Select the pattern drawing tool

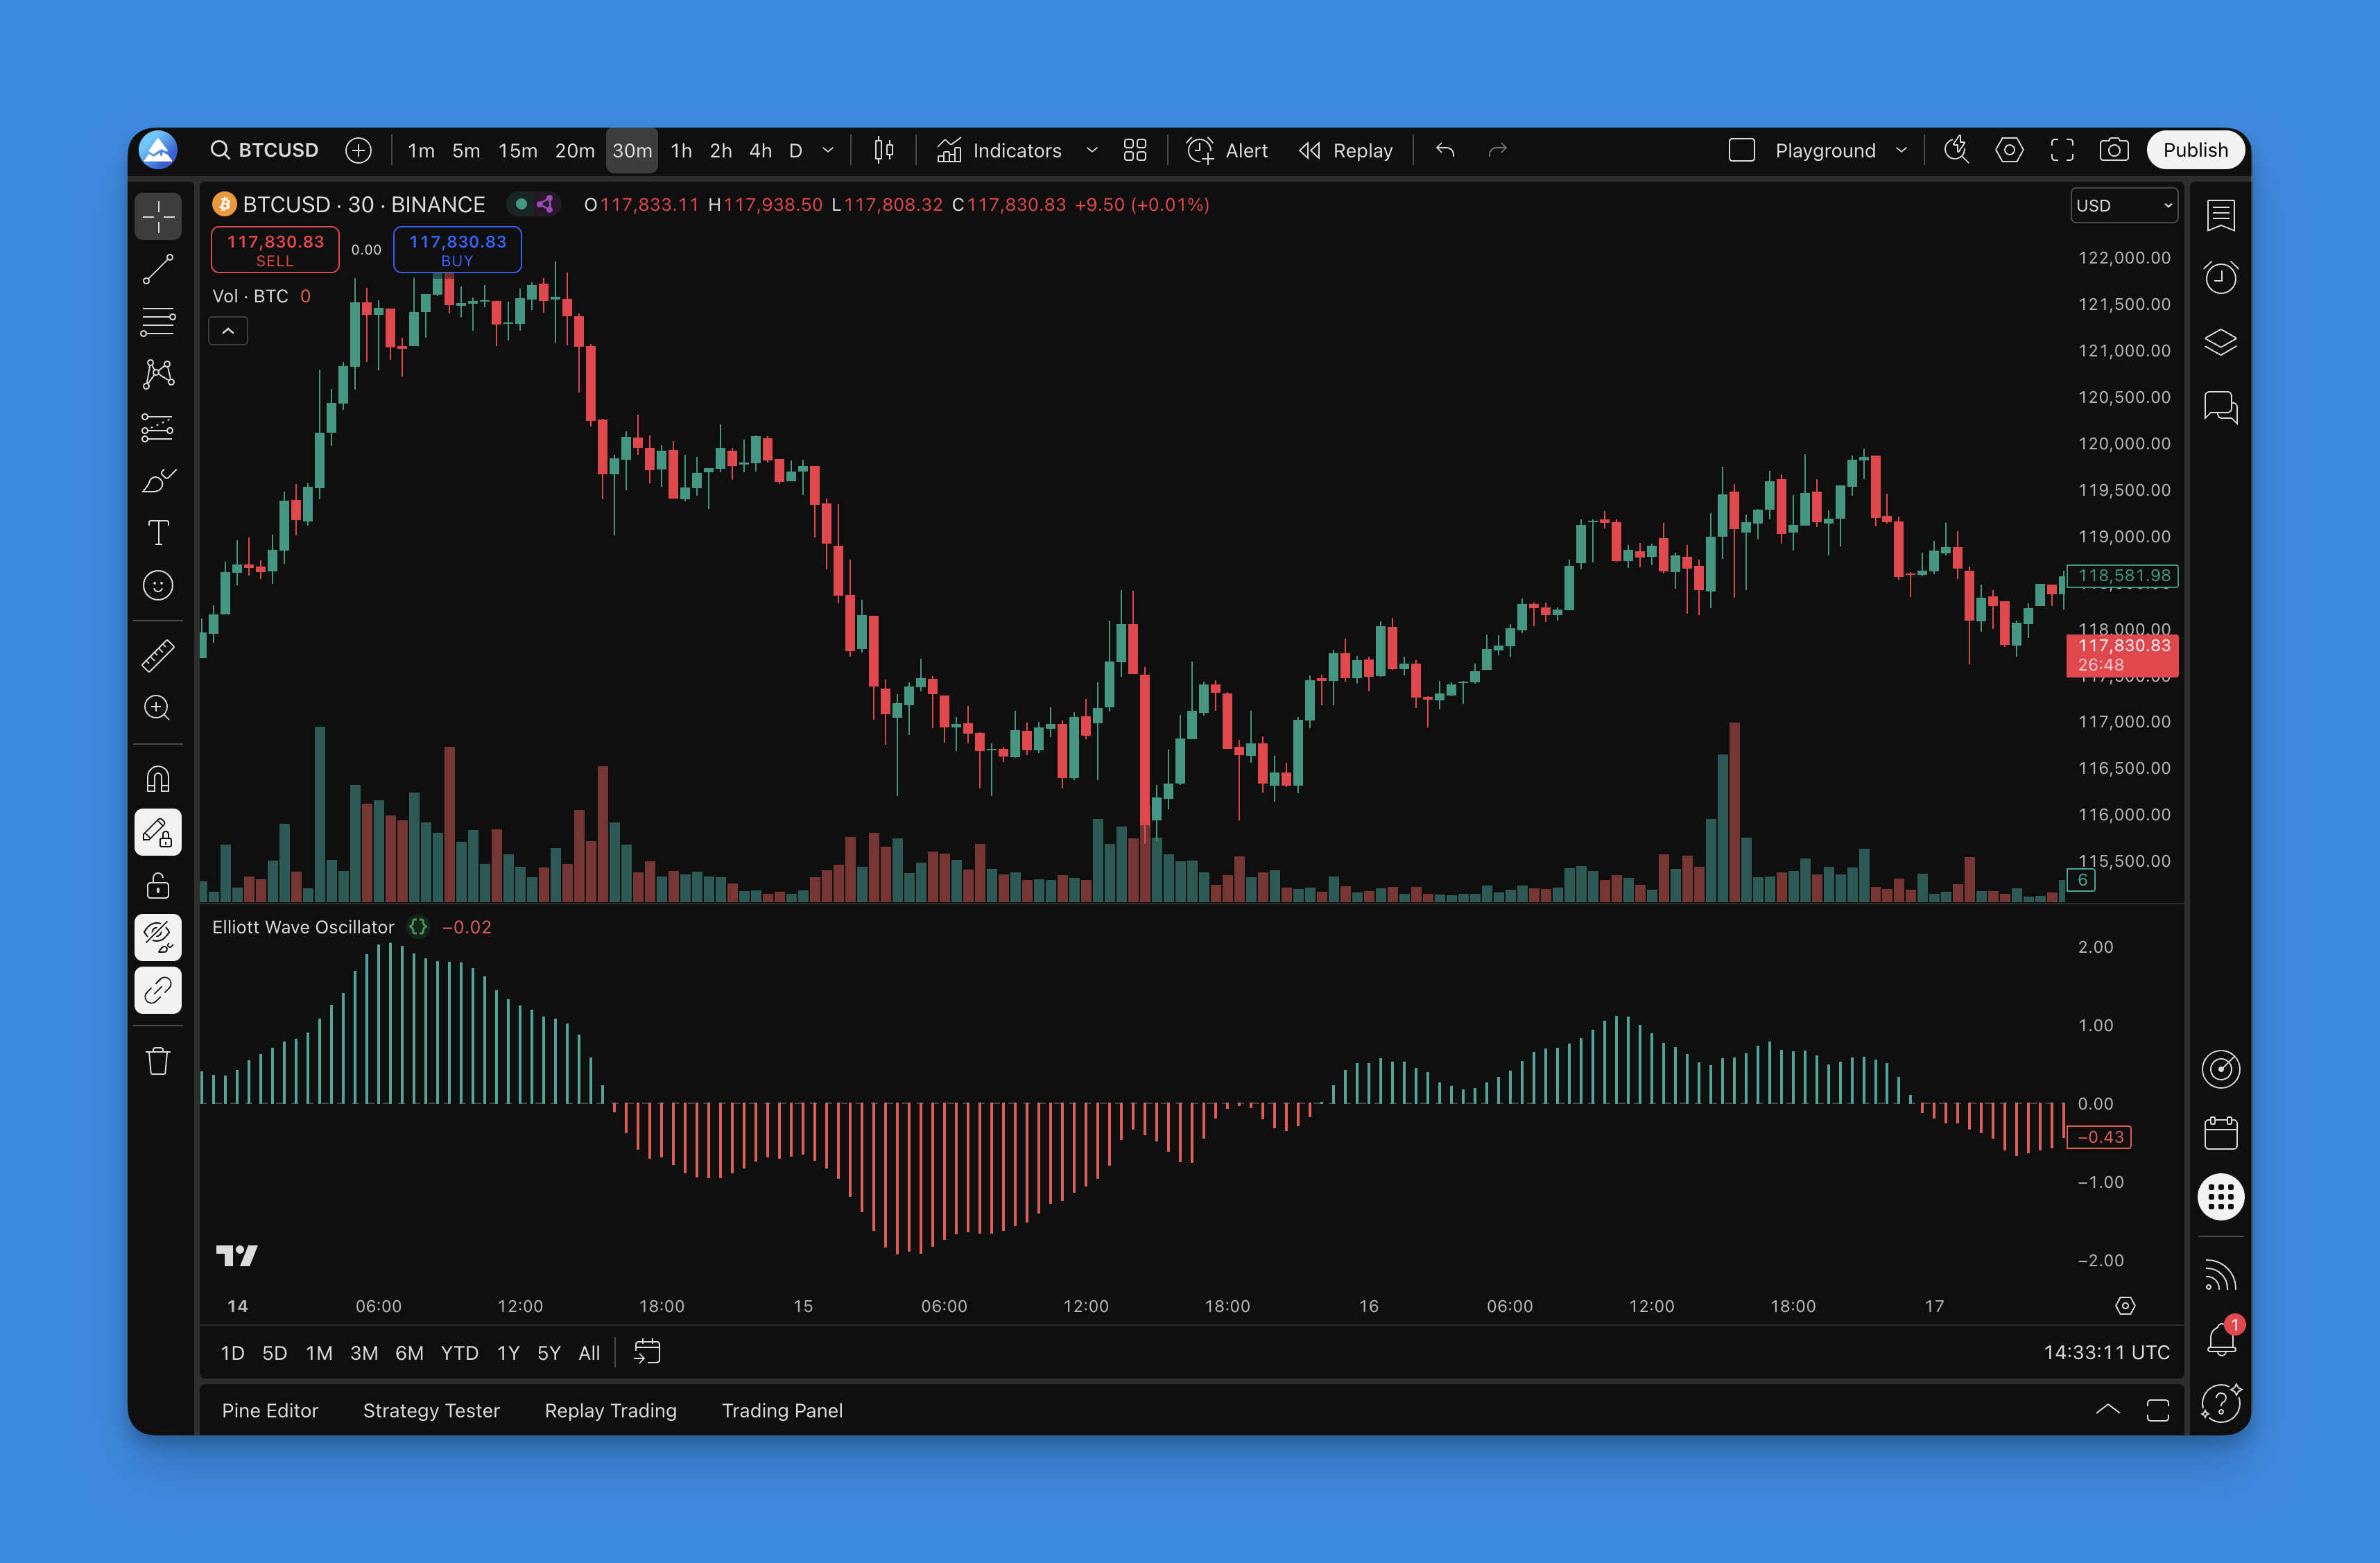point(158,375)
